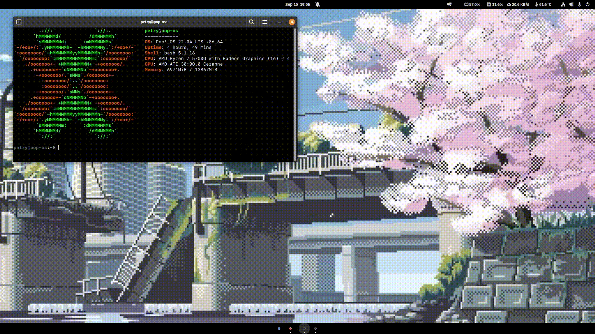Click the 'Uptime: 4 hours, 49 mins' line
This screenshot has width=595, height=334.
[x=178, y=47]
